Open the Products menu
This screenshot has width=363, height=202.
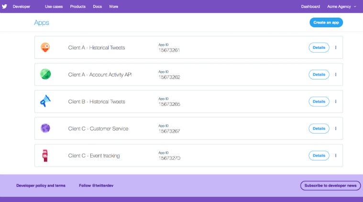(77, 7)
